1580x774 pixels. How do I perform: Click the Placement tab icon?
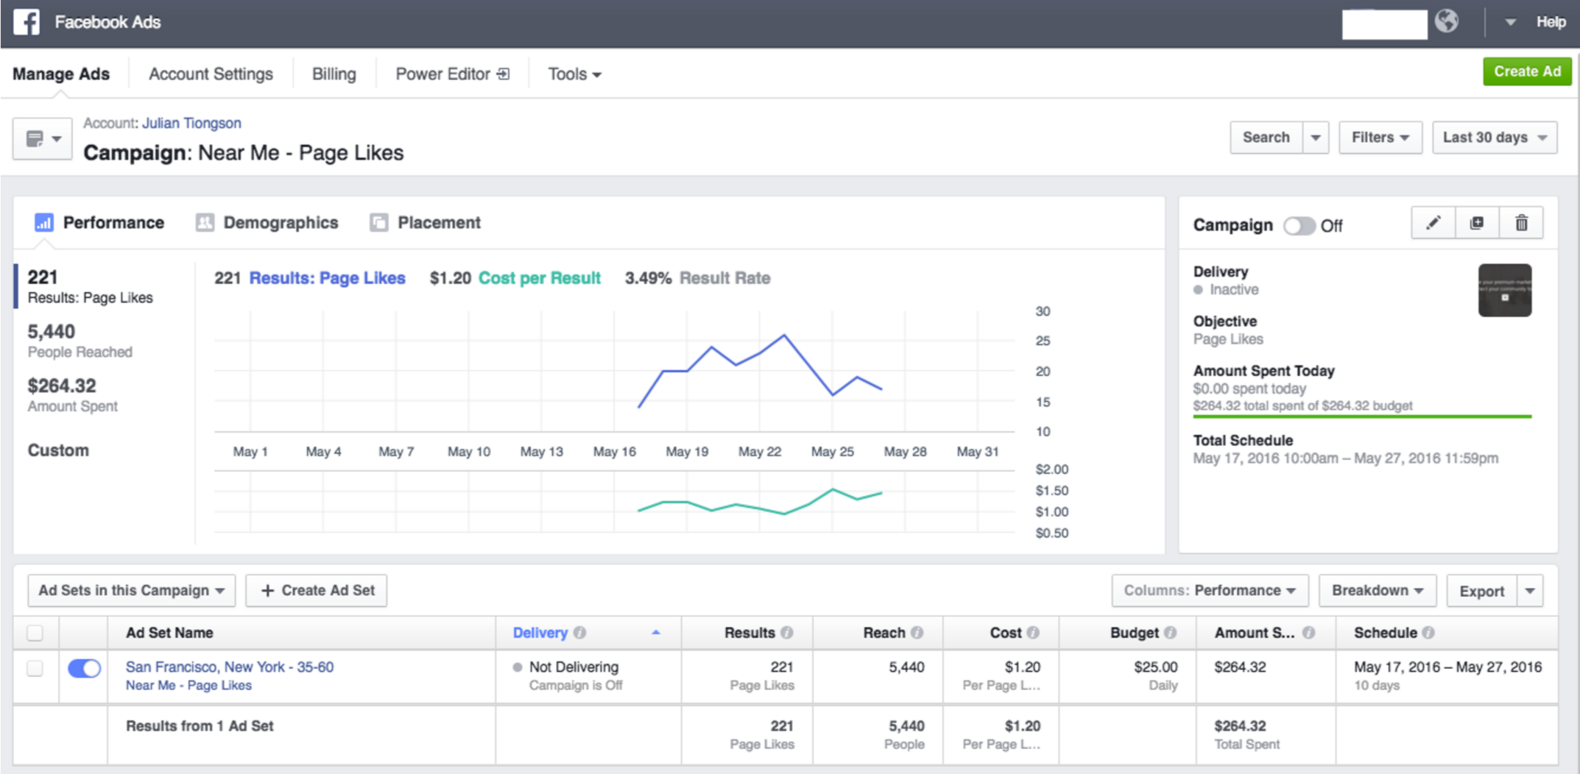[378, 222]
